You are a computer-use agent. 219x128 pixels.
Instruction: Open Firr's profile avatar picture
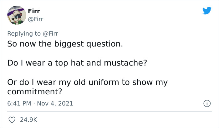click(x=17, y=15)
